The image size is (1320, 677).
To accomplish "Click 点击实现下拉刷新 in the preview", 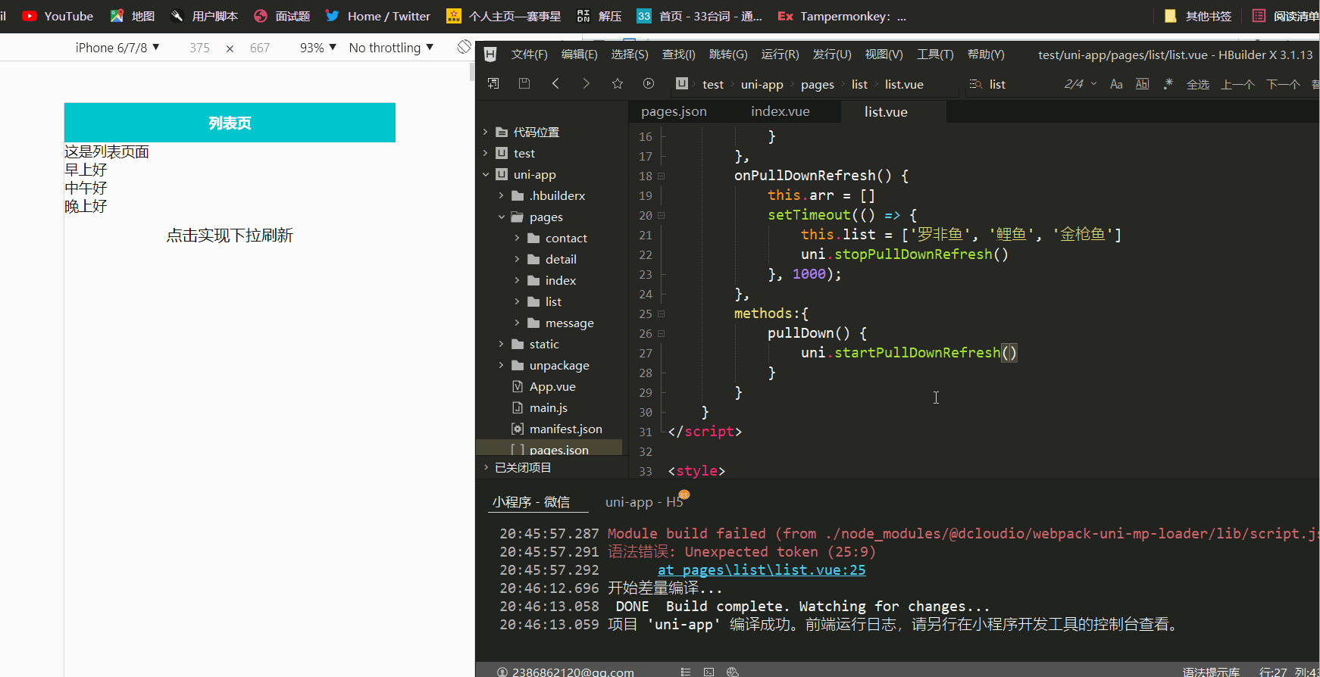I will tap(230, 236).
